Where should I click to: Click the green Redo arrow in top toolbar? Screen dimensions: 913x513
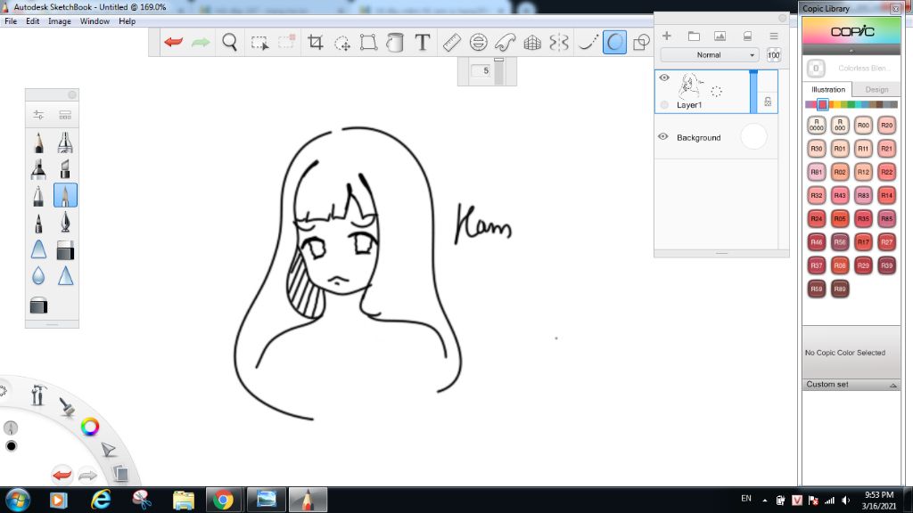201,42
